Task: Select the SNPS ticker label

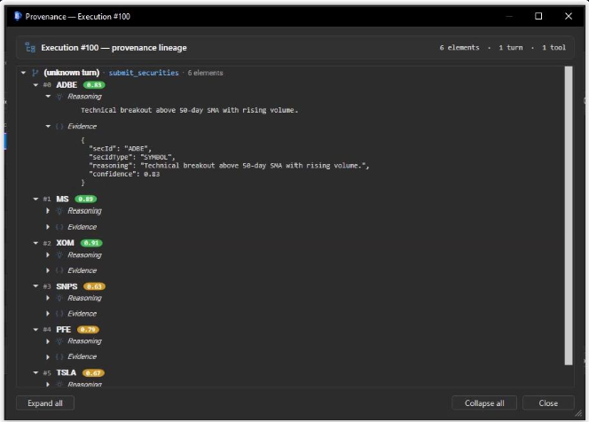Action: coord(67,286)
